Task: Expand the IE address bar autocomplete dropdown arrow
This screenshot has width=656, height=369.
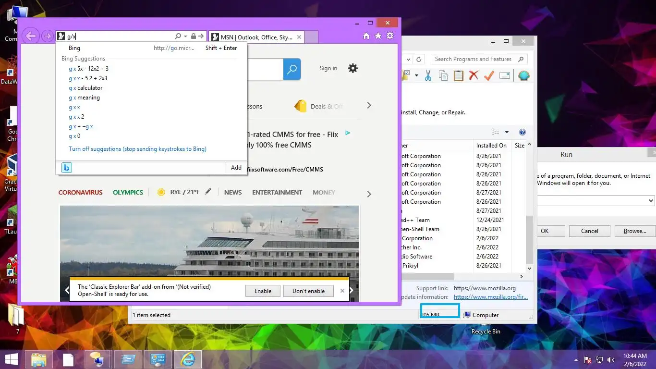Action: (185, 37)
